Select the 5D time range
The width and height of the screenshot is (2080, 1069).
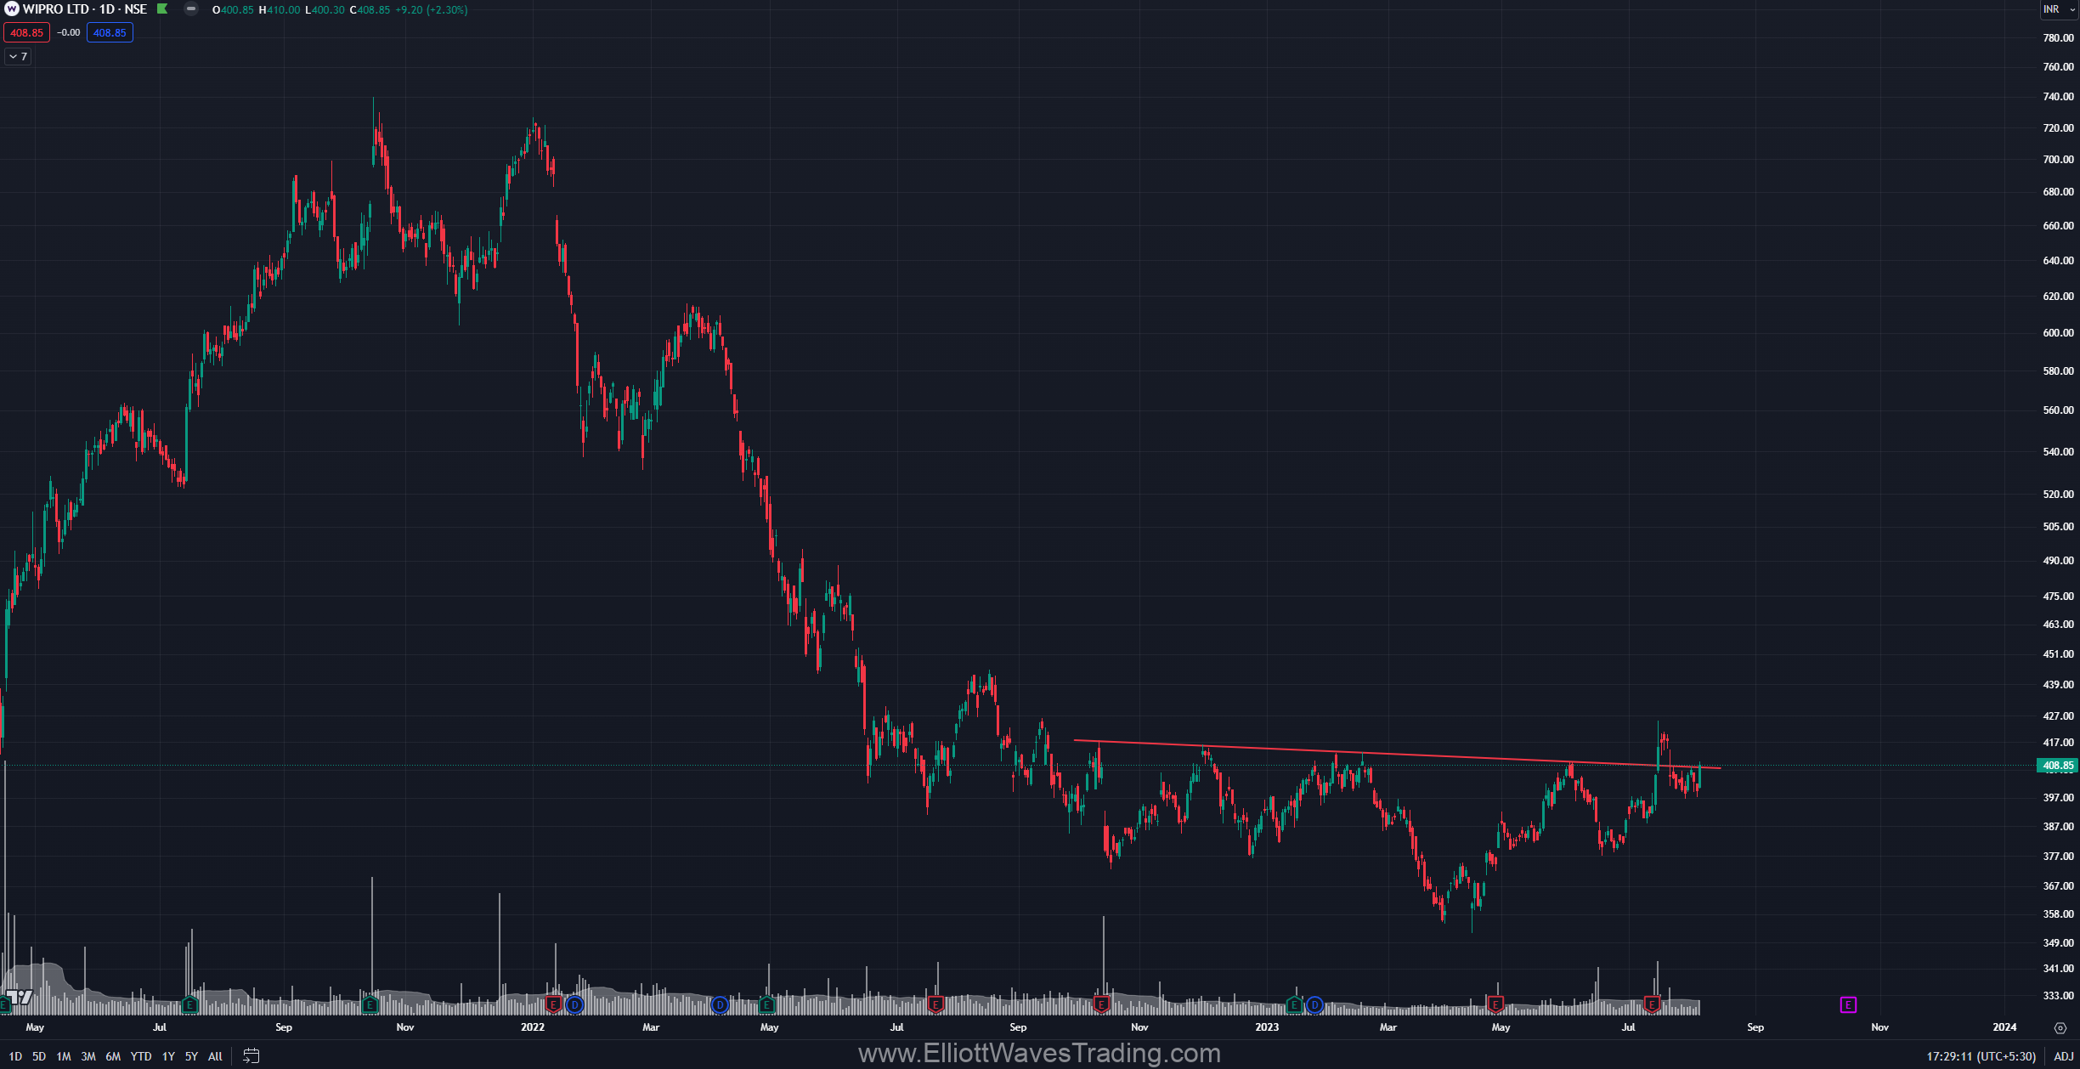[39, 1056]
